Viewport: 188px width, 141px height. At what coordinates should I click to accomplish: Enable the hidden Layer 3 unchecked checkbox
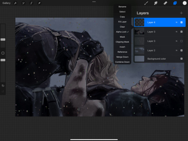pos(181,41)
